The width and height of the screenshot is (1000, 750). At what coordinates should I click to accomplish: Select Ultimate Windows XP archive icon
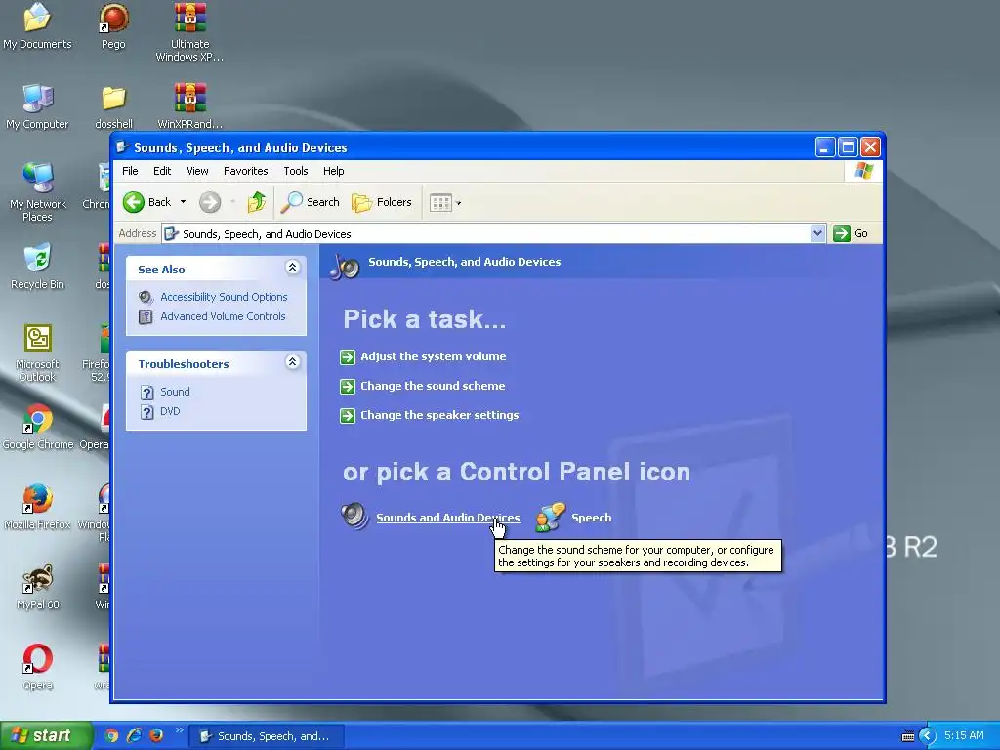pos(189,32)
